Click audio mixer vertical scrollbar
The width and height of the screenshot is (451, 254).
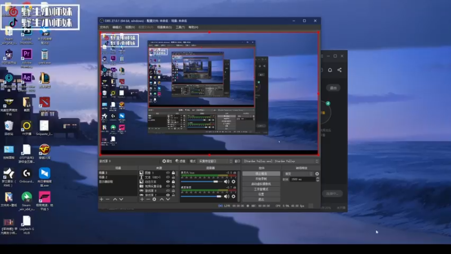(238, 186)
